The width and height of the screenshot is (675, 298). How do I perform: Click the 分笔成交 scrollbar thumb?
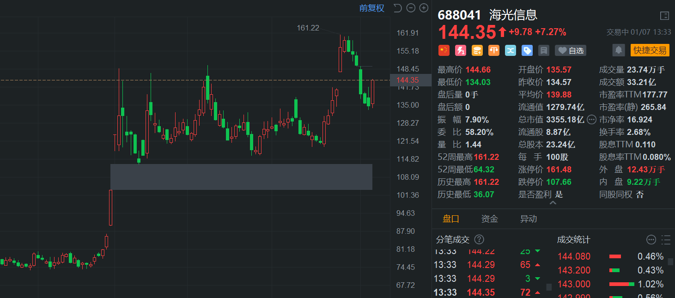pos(549,287)
